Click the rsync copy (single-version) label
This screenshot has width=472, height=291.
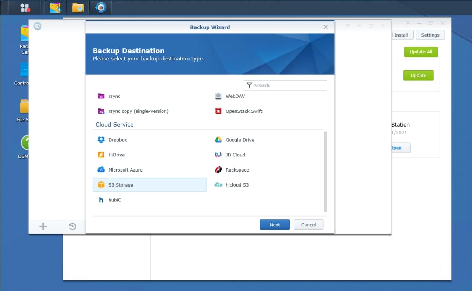tap(138, 111)
